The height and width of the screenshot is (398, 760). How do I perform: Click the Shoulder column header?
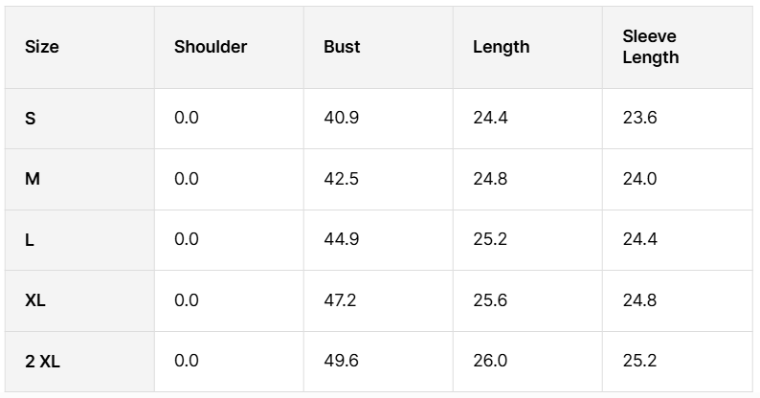(x=211, y=47)
